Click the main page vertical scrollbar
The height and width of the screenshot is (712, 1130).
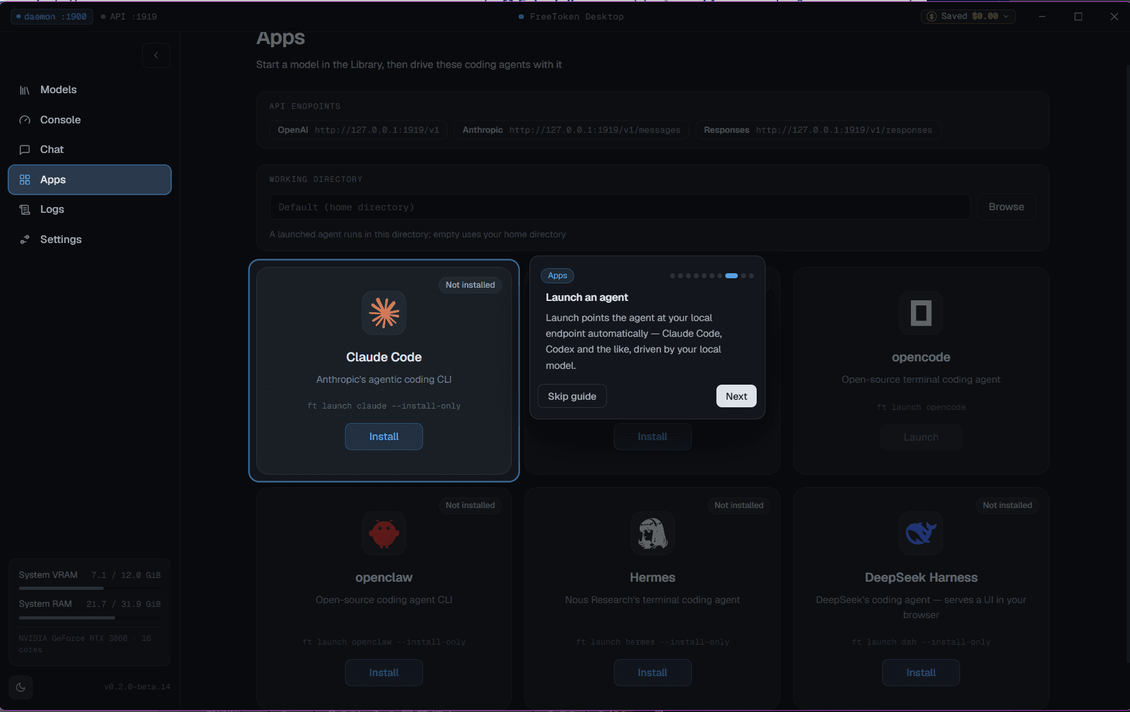click(1127, 364)
